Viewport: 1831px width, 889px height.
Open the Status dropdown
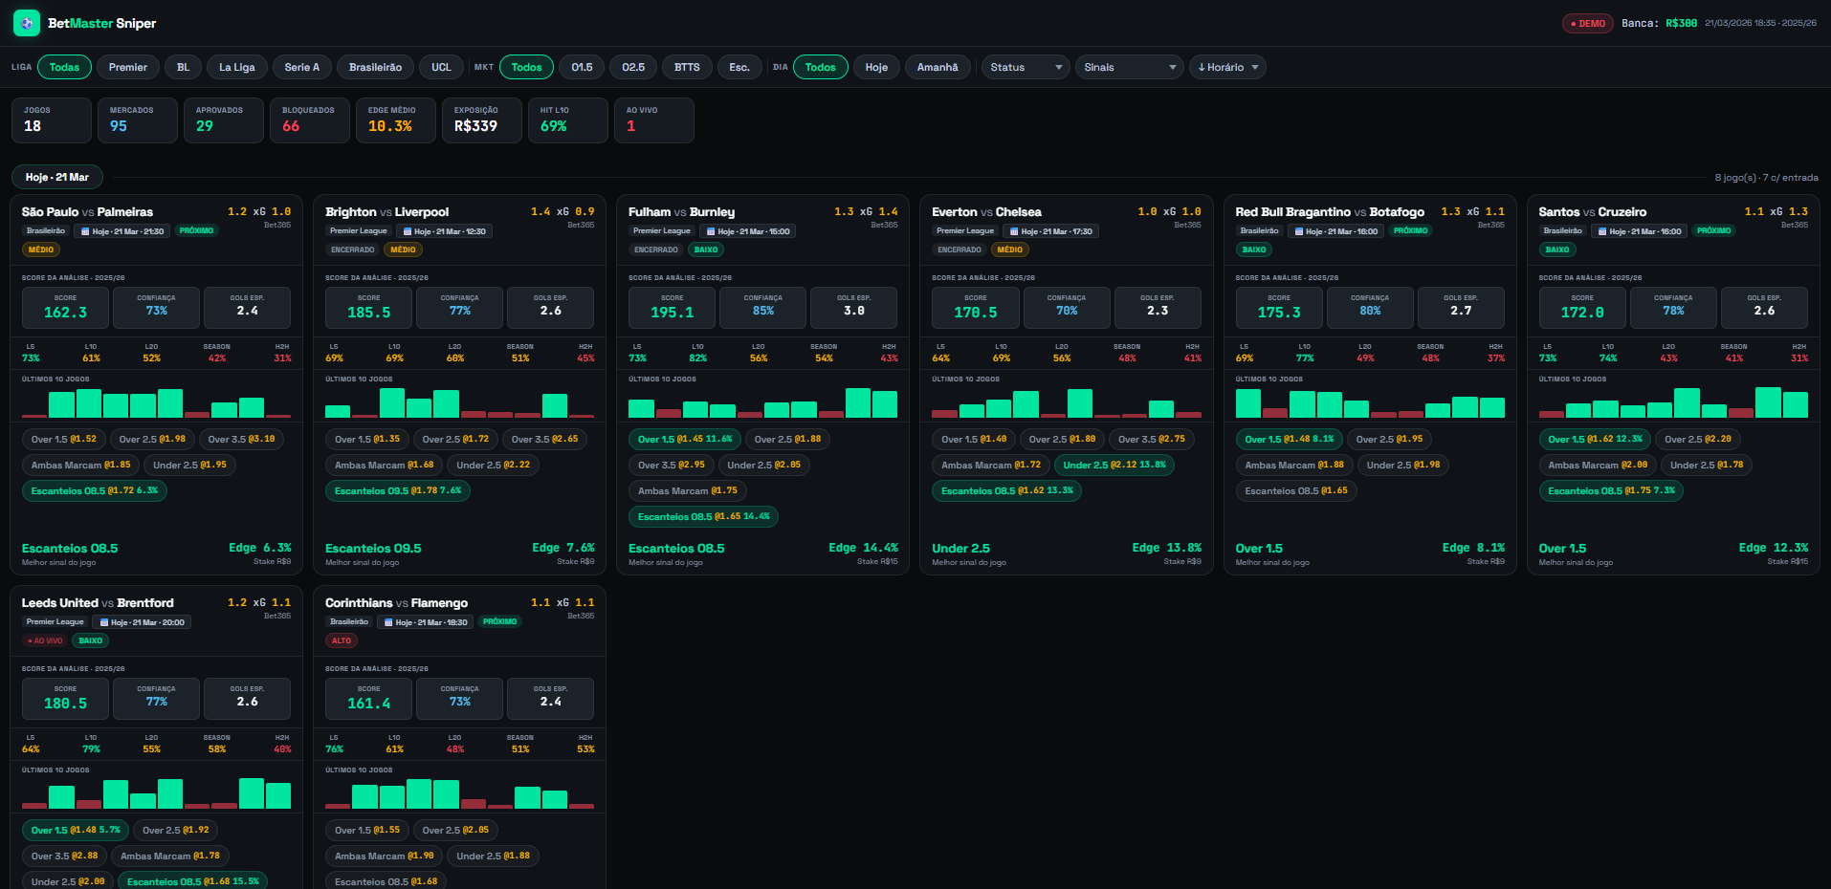(x=1026, y=67)
